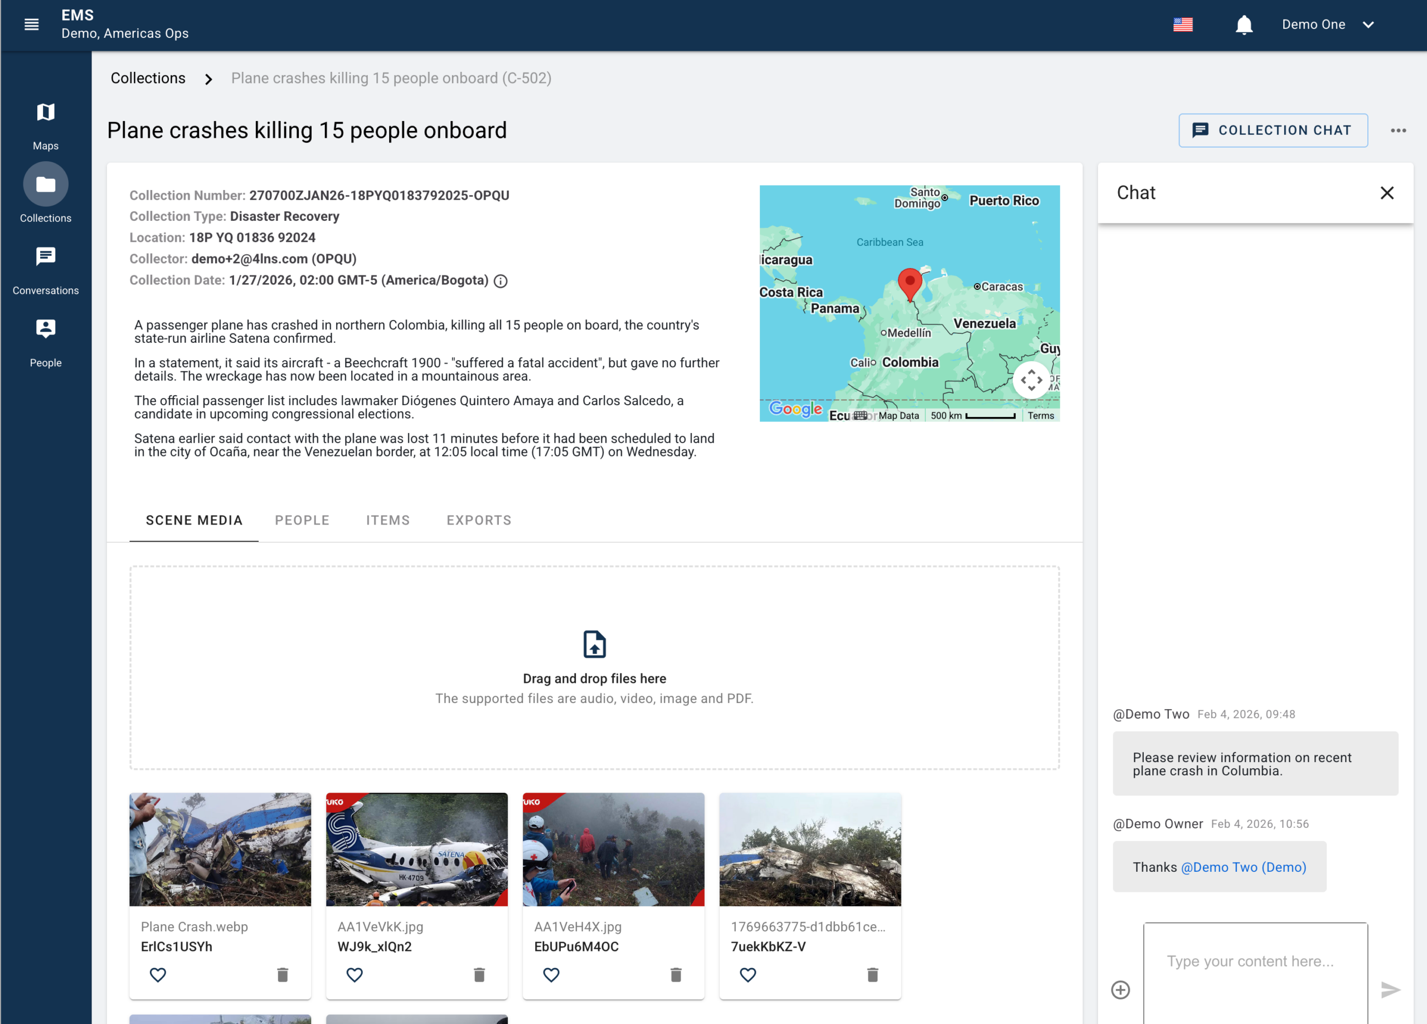Open the three-dot collection options menu
This screenshot has width=1427, height=1024.
[1398, 130]
